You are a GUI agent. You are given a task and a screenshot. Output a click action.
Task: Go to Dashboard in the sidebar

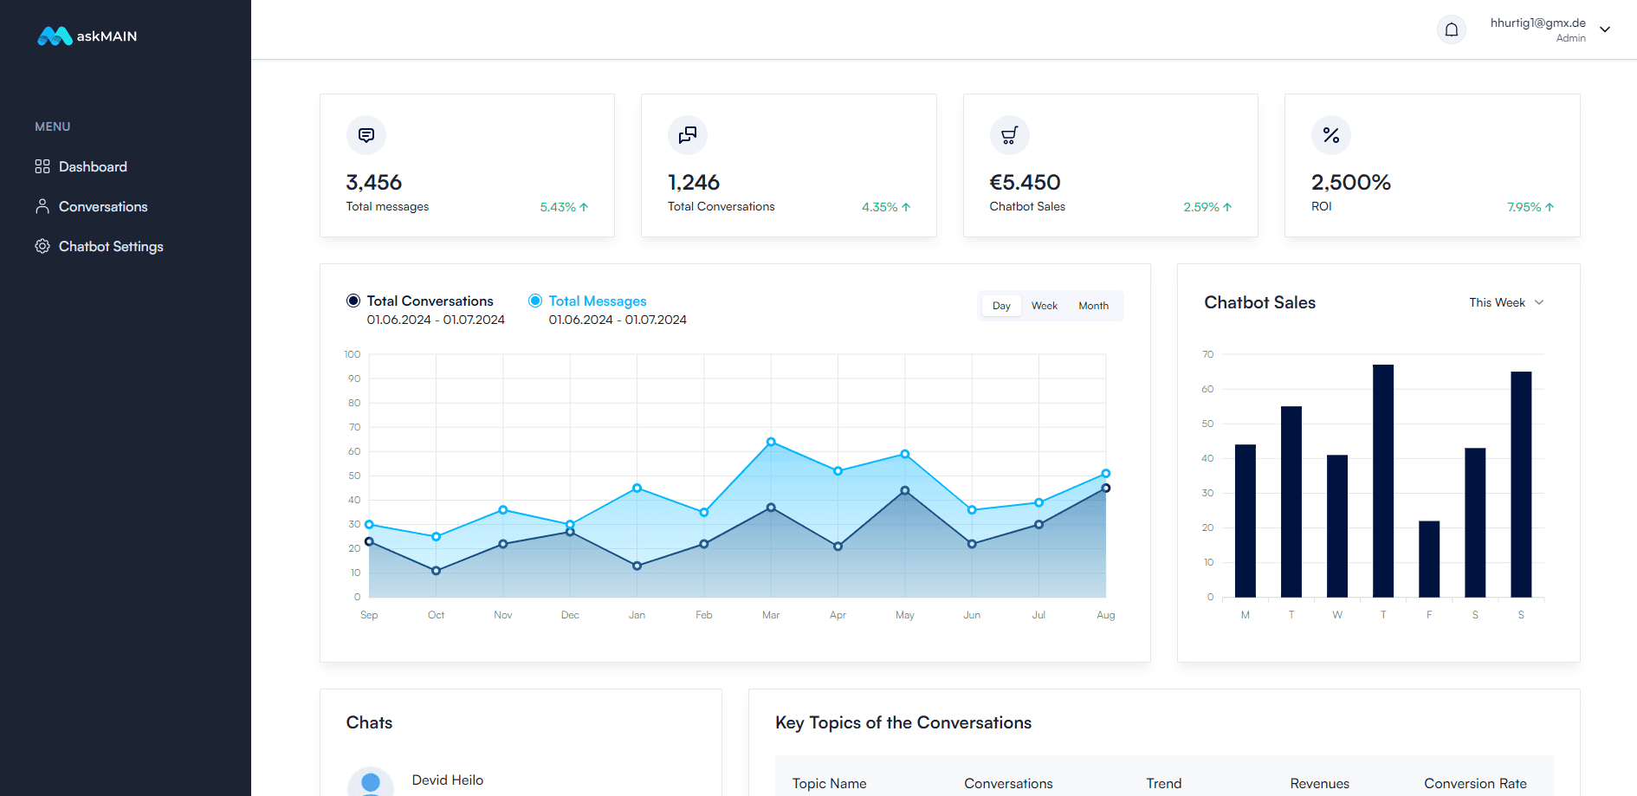point(92,167)
